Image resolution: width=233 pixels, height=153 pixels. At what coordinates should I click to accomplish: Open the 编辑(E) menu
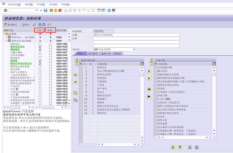pyautogui.click(x=29, y=5)
